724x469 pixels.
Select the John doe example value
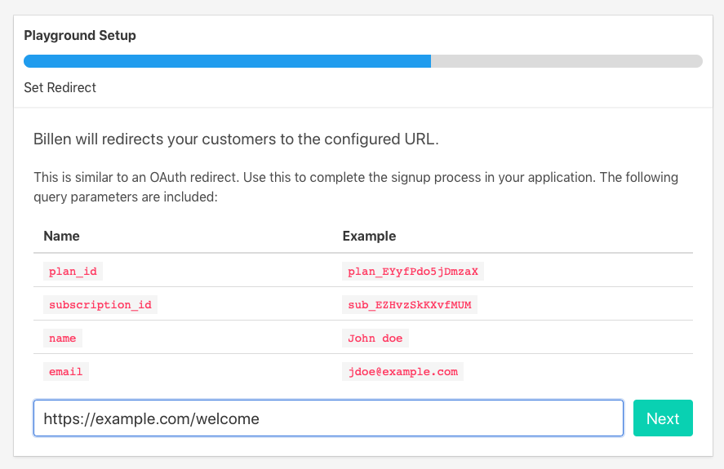375,338
